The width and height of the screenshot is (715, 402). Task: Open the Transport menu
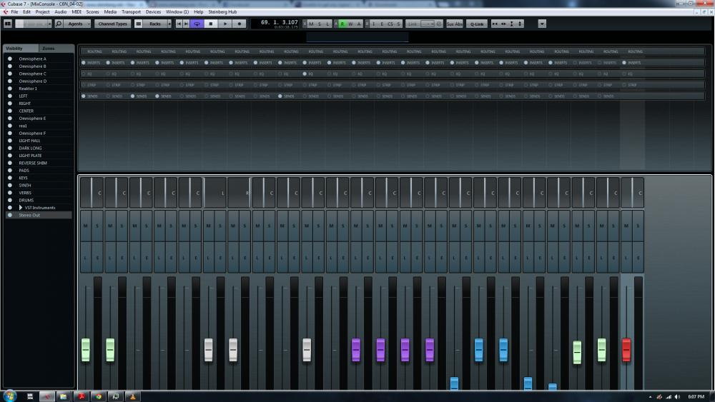pyautogui.click(x=131, y=12)
